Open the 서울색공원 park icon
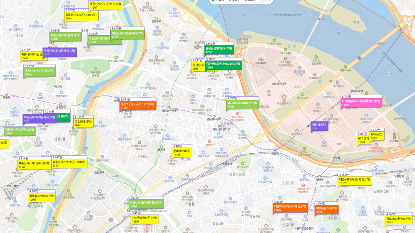 [345, 67]
